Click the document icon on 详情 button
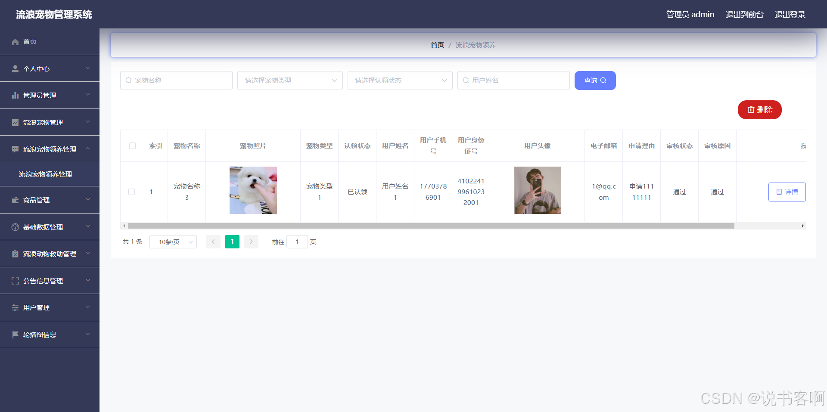Viewport: 827px width, 412px height. pos(779,192)
